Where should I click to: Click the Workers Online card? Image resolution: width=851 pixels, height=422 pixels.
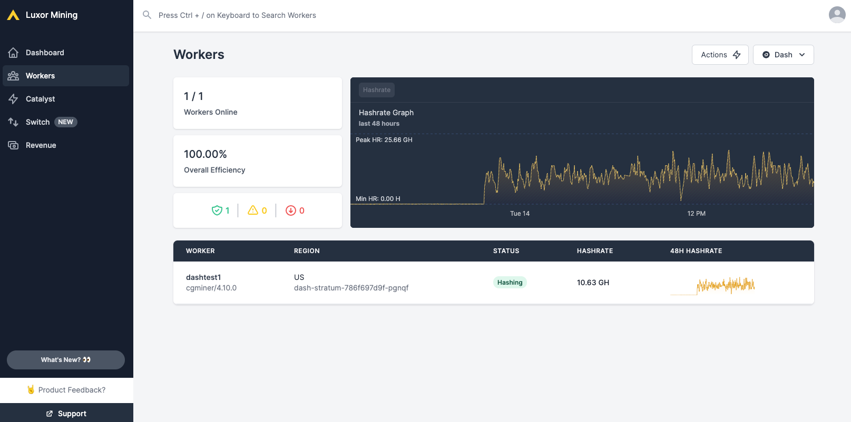coord(258,103)
